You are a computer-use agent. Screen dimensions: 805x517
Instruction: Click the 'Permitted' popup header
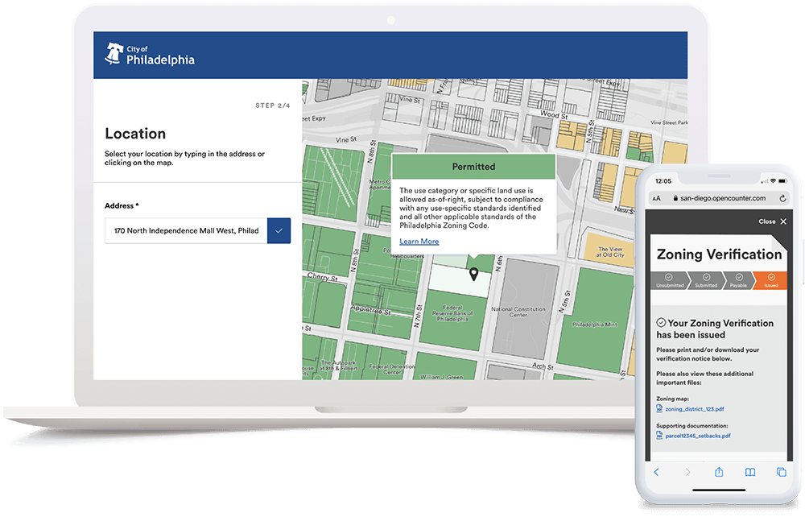pos(473,167)
